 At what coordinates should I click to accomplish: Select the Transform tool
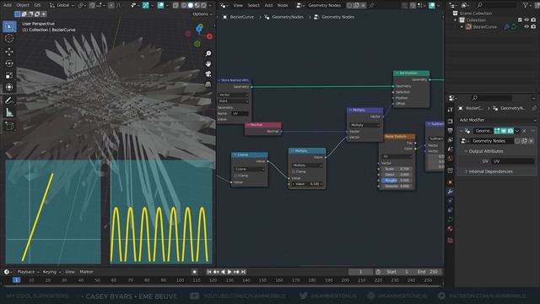[9, 87]
